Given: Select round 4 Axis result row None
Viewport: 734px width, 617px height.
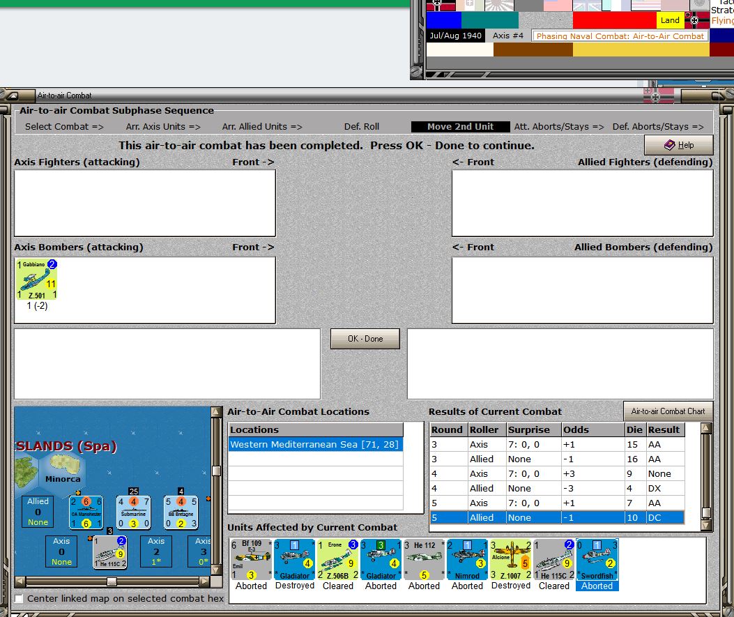Looking at the screenshot, I should point(557,474).
